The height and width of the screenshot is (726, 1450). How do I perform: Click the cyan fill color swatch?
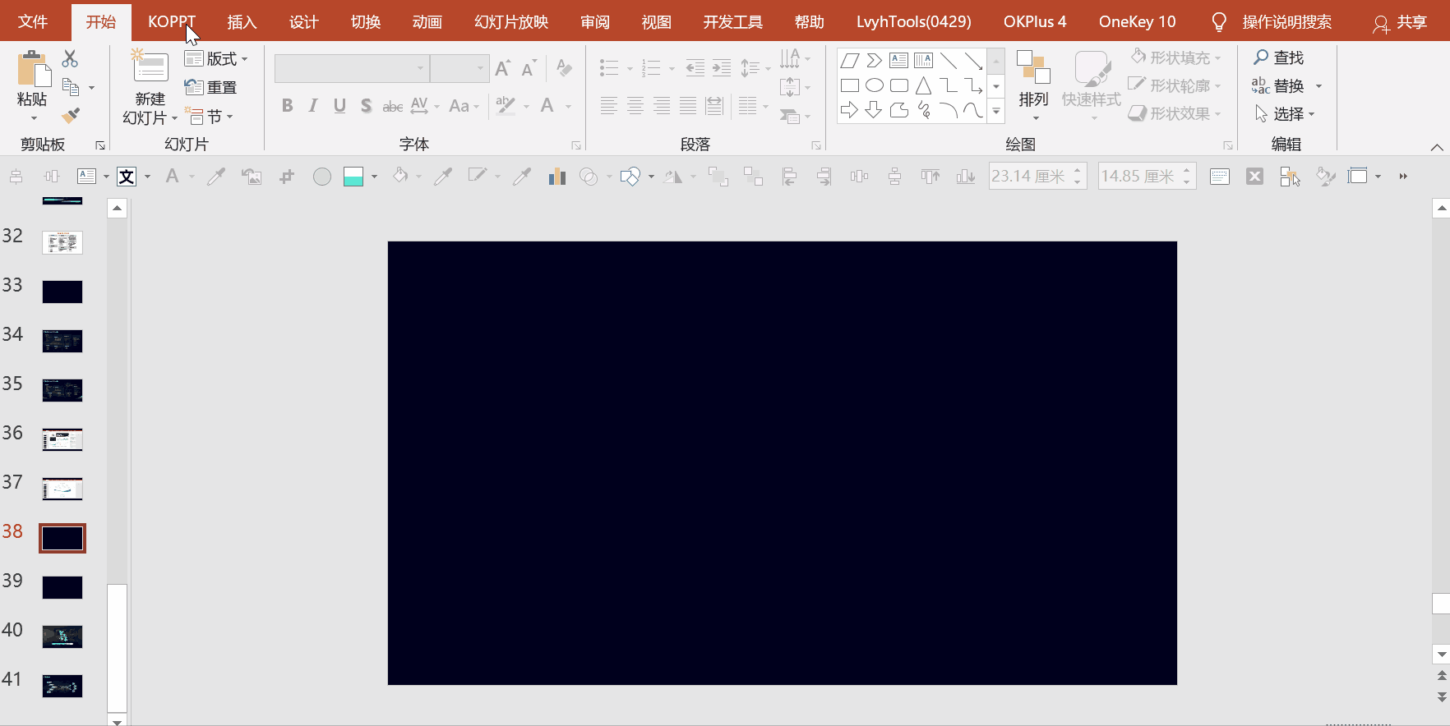point(353,176)
